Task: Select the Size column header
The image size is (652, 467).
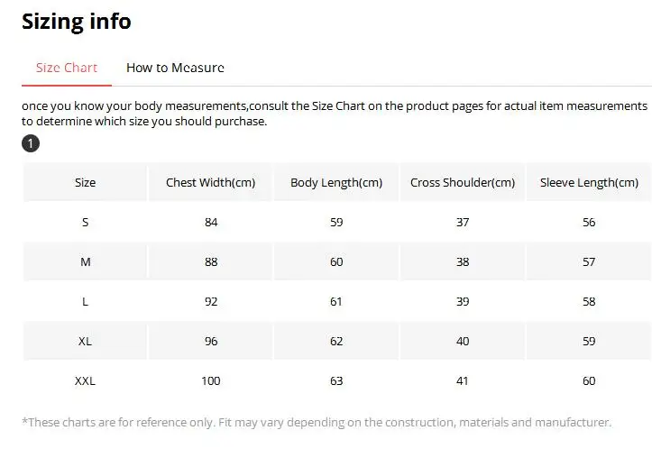Action: [x=86, y=182]
